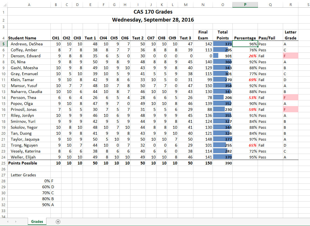
Task: Click the Wednesday, September 28, 2016 date cell
Action: [x=153, y=20]
